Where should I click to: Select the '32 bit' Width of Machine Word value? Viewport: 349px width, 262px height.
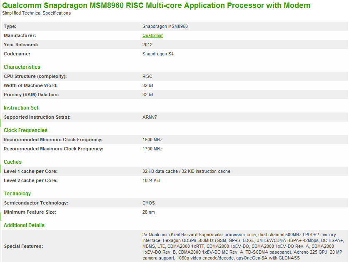148,85
